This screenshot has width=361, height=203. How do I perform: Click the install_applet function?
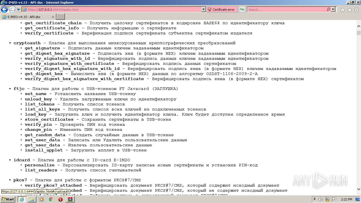[x=44, y=150]
